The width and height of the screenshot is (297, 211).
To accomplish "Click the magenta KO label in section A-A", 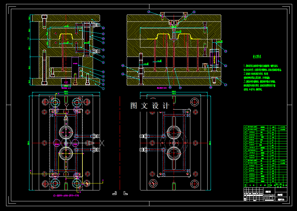I will (x=66, y=82).
